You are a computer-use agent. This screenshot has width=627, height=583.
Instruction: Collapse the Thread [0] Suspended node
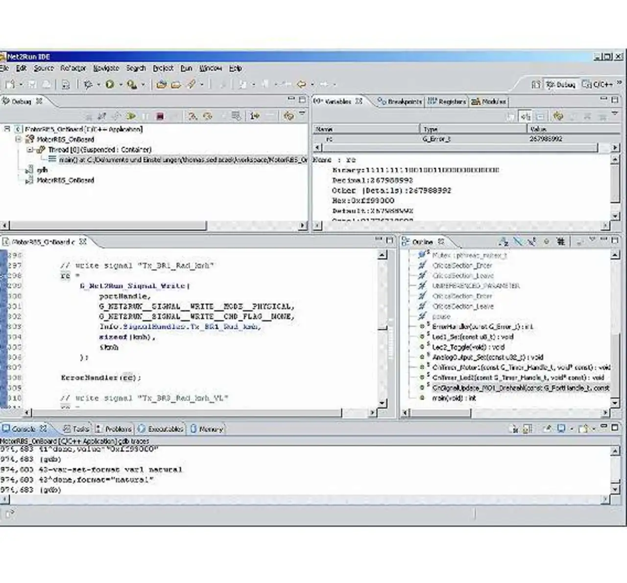[30, 149]
